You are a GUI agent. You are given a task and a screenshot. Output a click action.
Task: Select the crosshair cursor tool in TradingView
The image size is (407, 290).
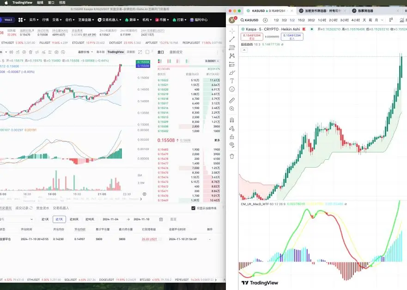point(232,31)
